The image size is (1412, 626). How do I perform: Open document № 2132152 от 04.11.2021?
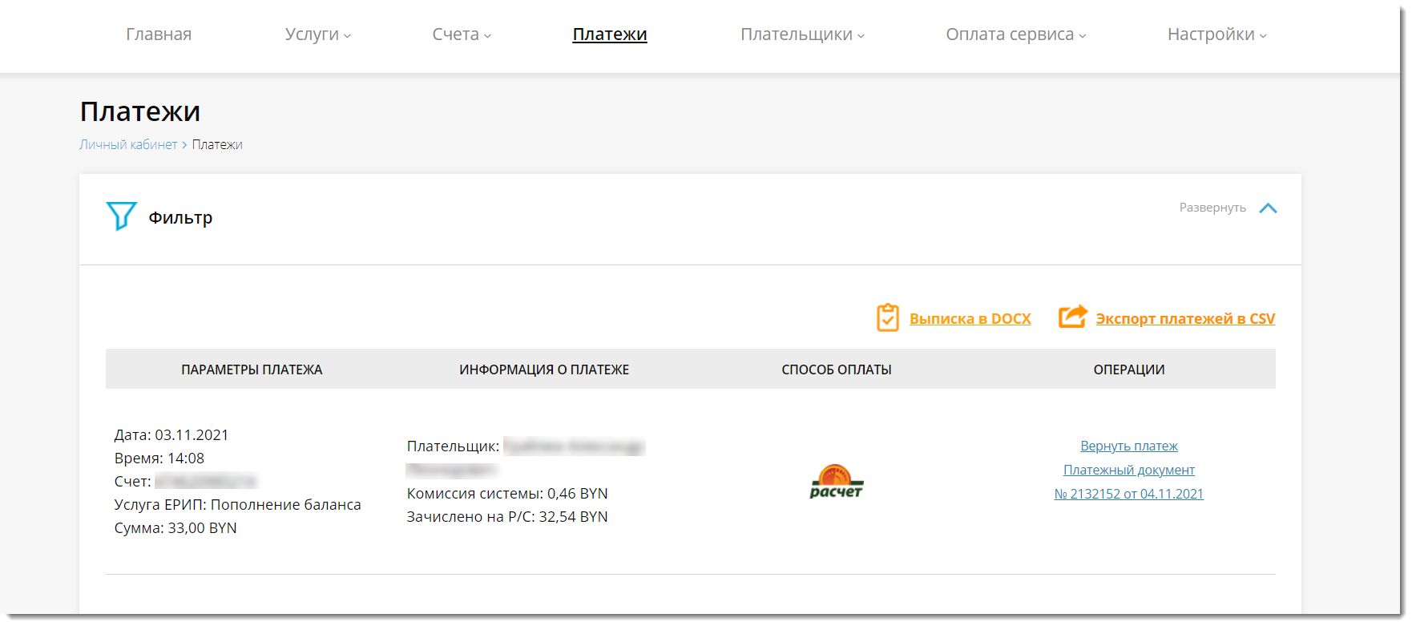1129,494
